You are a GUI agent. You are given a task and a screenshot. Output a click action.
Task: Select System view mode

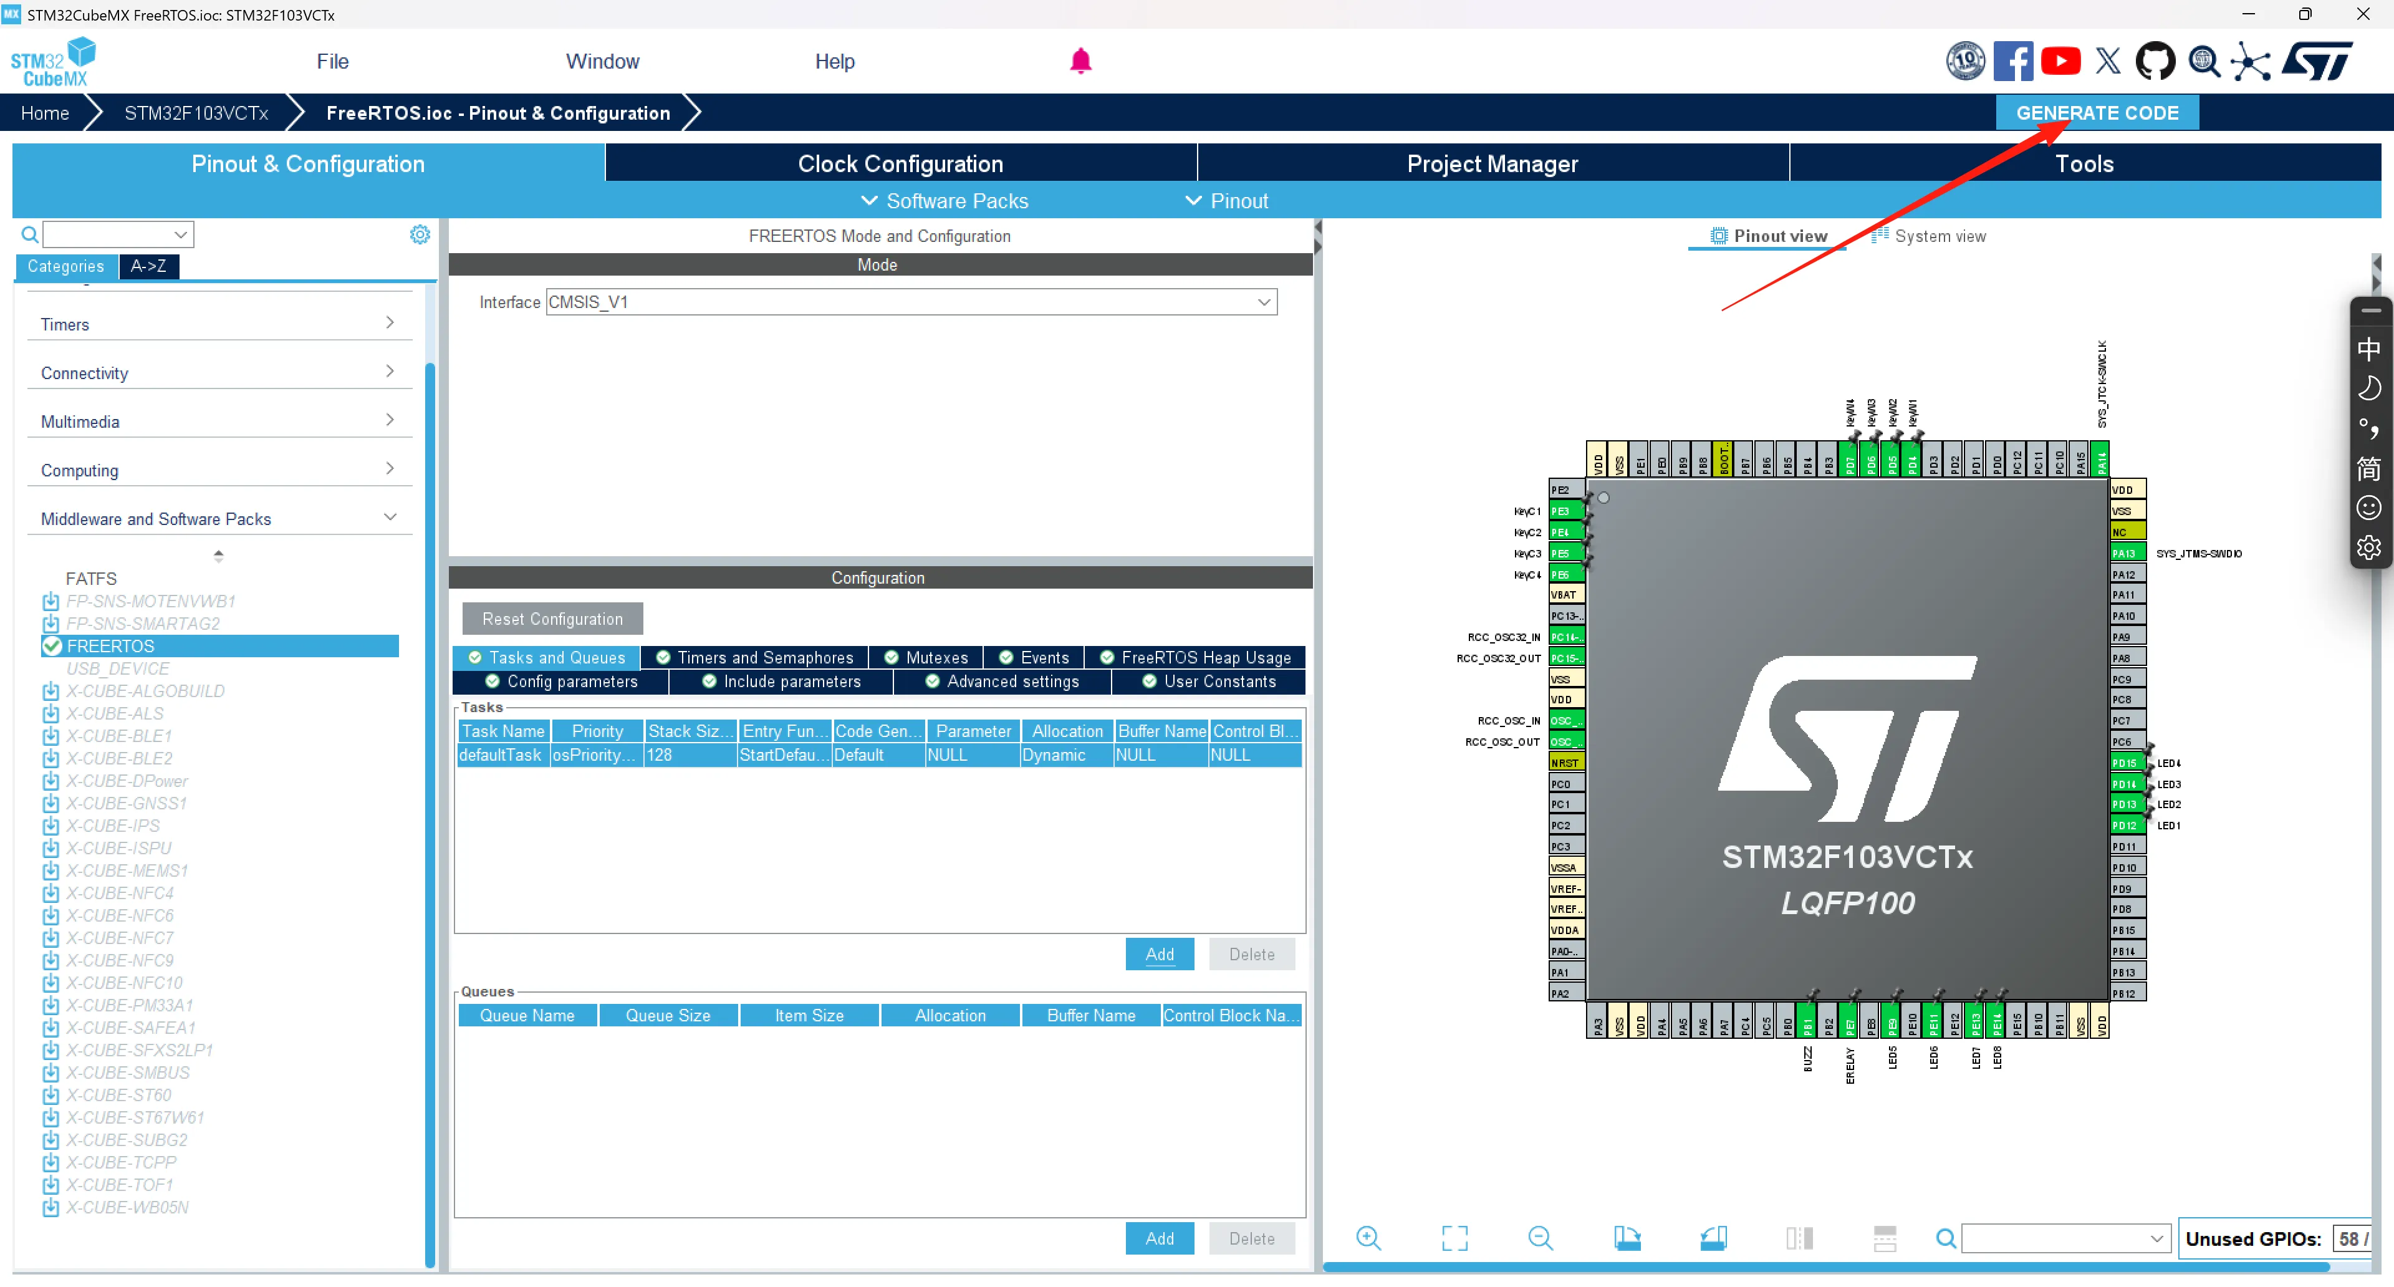1930,236
